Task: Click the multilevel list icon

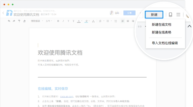Action: (116, 21)
